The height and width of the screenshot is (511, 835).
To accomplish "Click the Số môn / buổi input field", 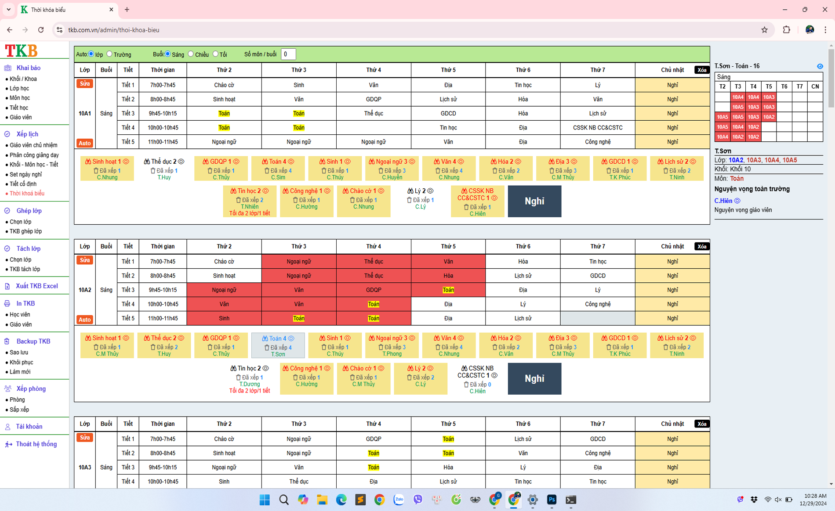I will (288, 54).
